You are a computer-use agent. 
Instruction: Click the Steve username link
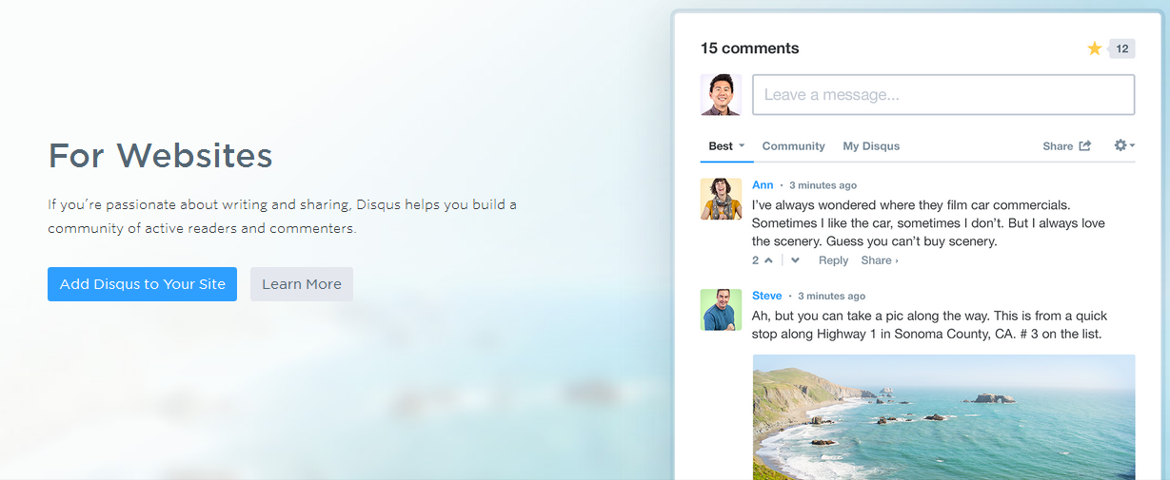click(767, 296)
